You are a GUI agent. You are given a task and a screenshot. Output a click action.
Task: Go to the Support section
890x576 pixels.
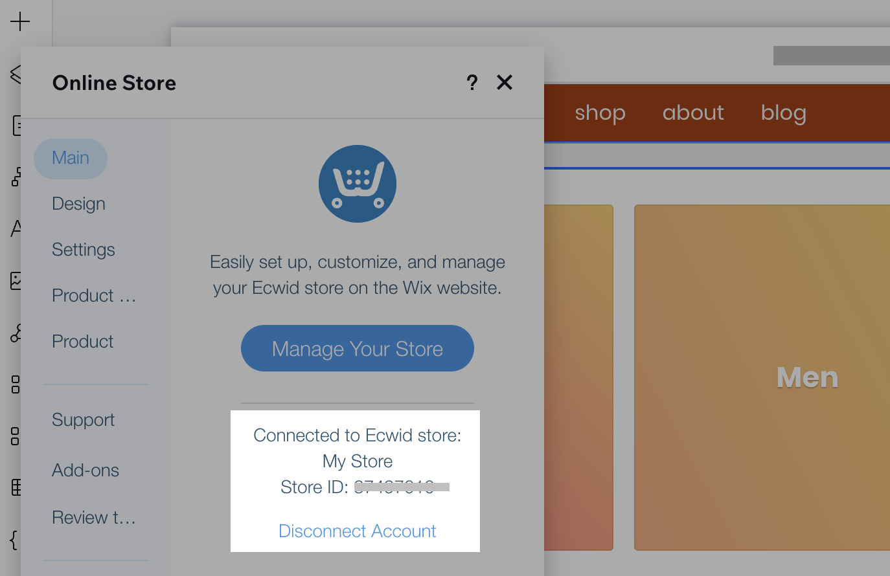tap(83, 420)
